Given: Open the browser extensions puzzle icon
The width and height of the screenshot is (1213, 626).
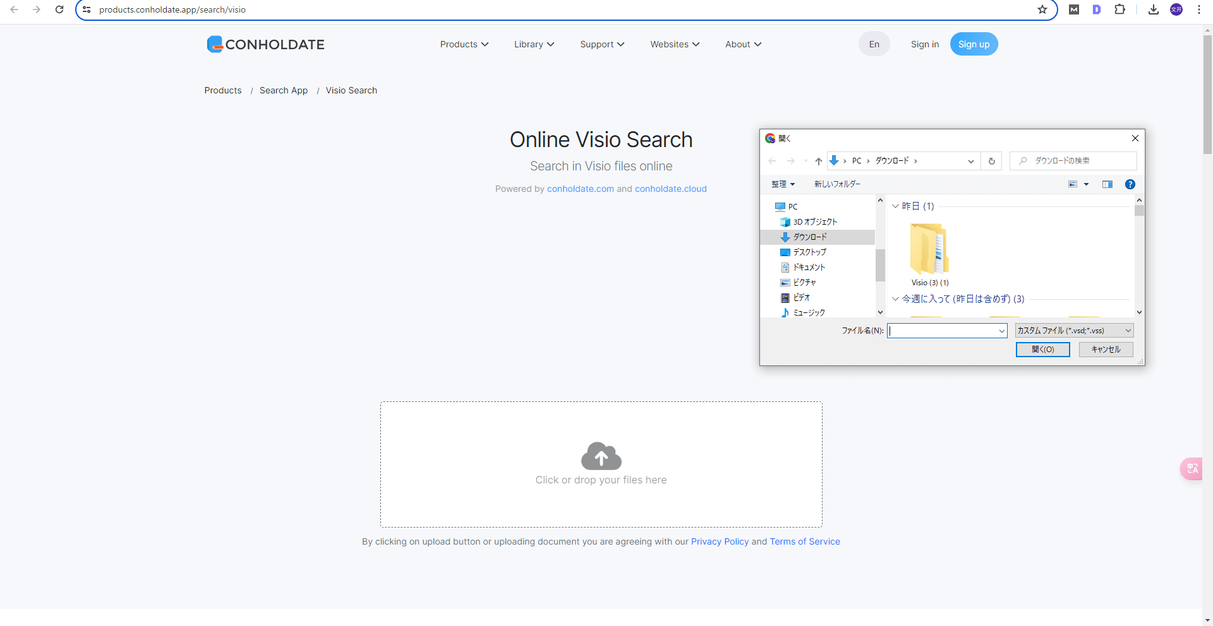Looking at the screenshot, I should (x=1119, y=9).
